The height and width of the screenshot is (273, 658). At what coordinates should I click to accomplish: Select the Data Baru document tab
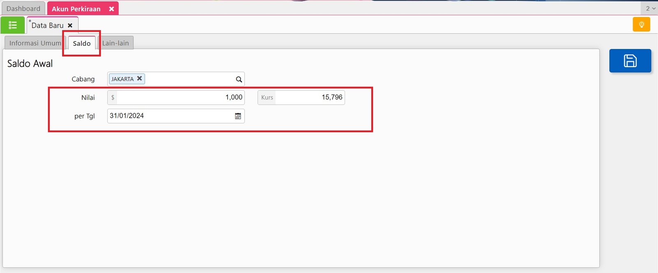[47, 26]
